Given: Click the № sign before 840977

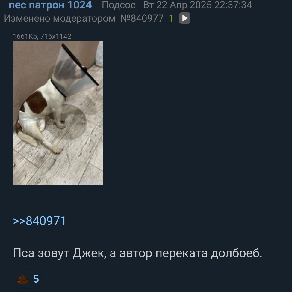Looking at the screenshot, I should 126,18.
